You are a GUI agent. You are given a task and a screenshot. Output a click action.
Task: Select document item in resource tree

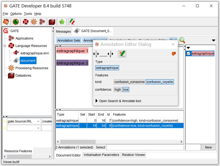click(28, 61)
